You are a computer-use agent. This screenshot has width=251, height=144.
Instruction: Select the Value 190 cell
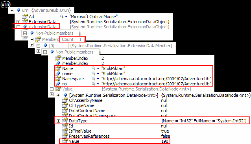click(x=165, y=141)
